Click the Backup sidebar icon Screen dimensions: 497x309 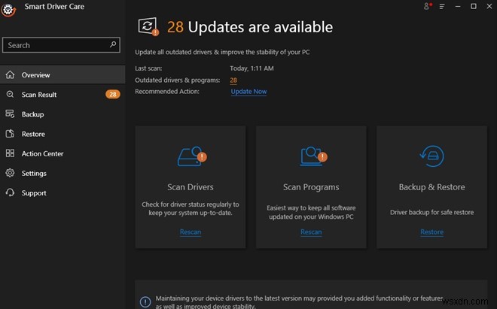pos(10,114)
